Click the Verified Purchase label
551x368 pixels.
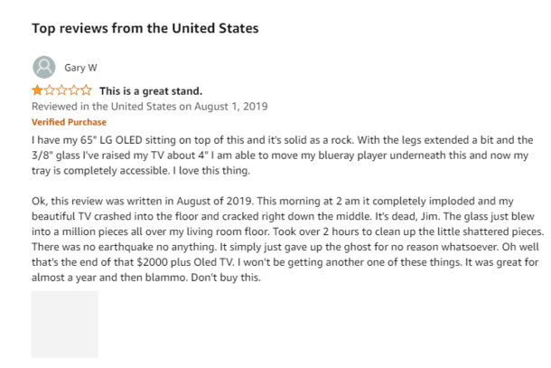click(x=69, y=122)
